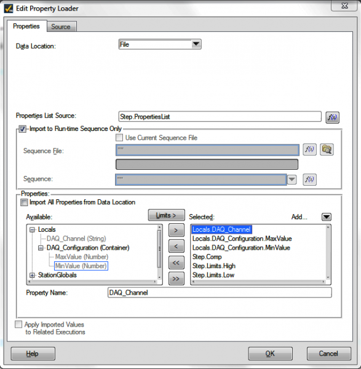Screen dimensions: 361x369
Task: Select Step.Limits.High in Selected list
Action: click(x=214, y=266)
